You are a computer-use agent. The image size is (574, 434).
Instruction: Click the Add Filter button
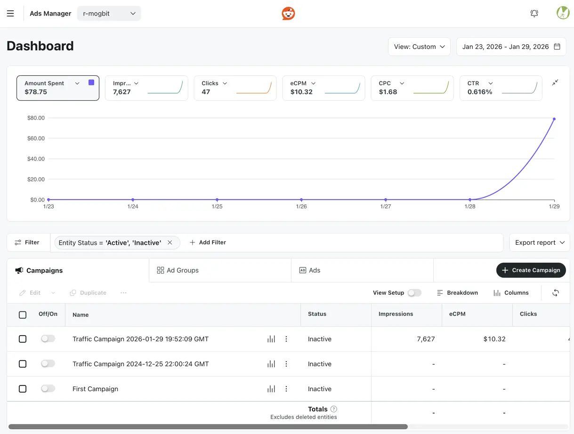[x=208, y=242]
